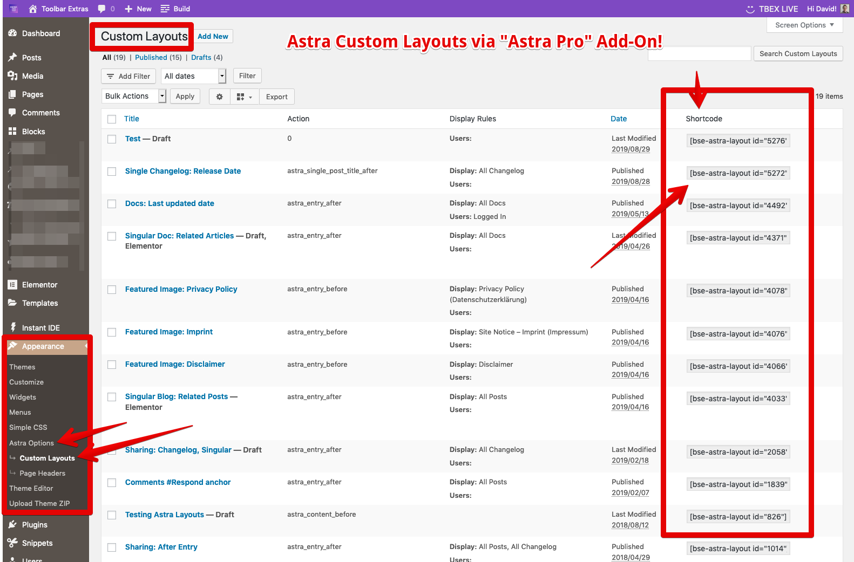Click the Media icon in sidebar
This screenshot has height=562, width=854.
coord(12,76)
